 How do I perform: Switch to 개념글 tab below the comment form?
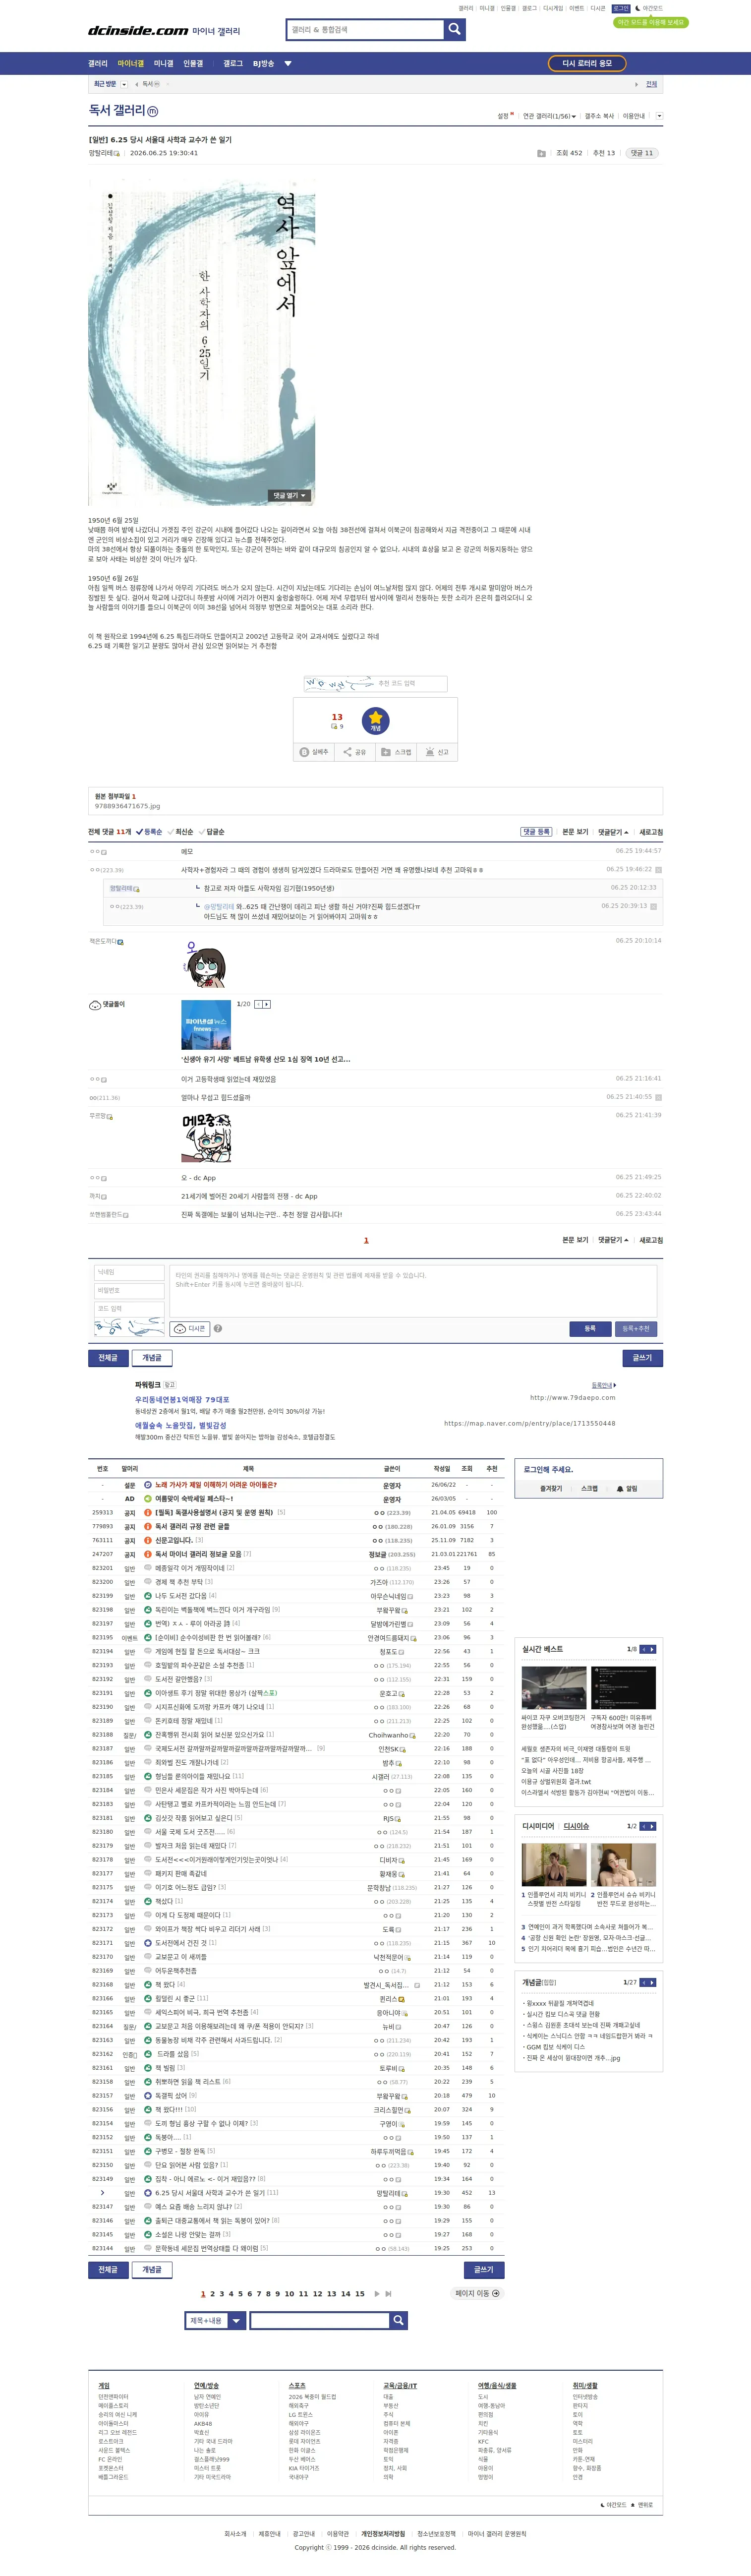coord(152,1358)
